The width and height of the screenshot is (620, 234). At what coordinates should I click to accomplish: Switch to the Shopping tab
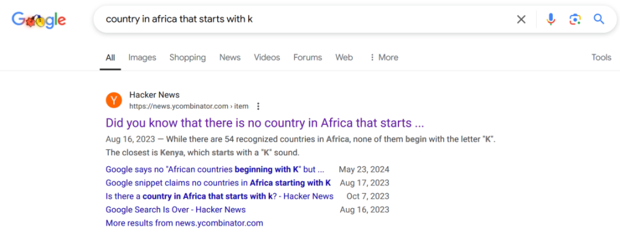coord(187,58)
